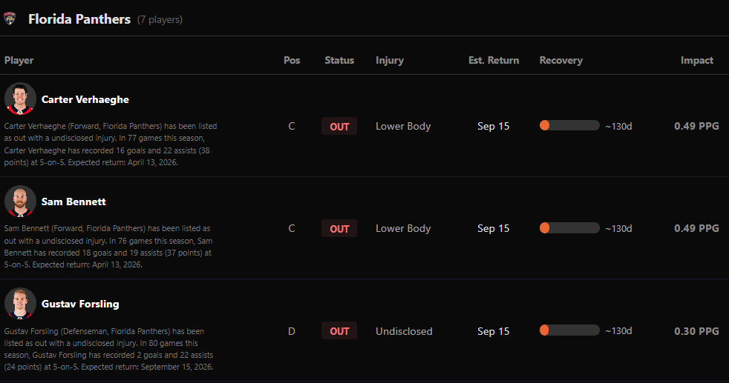Click position 'C' for Carter Verhaeghe
729x383 pixels.
(292, 126)
